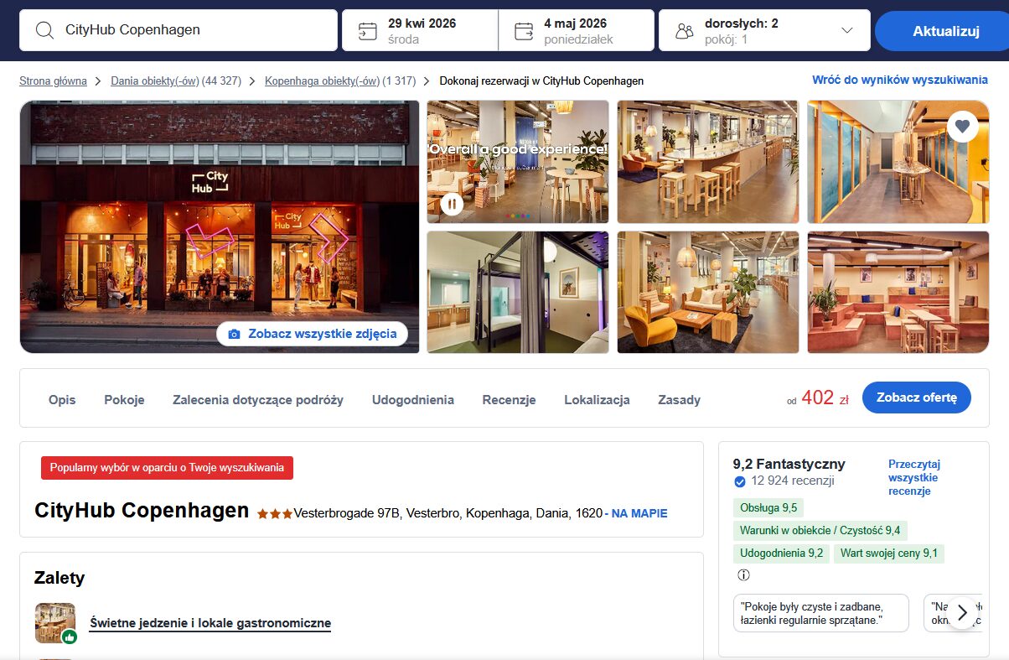
Task: Click the Zobacz ofertę button
Action: click(x=916, y=398)
